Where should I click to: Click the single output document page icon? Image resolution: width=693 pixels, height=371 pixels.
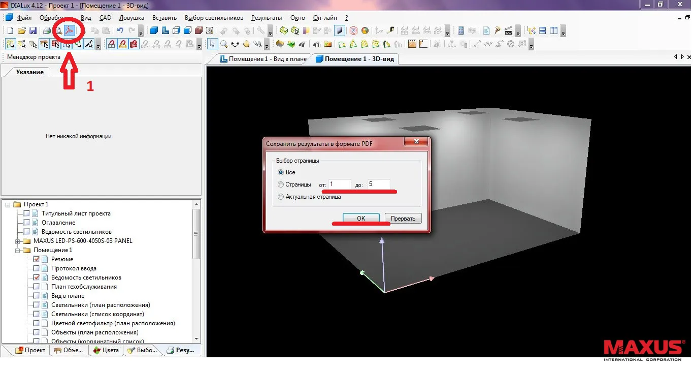click(486, 31)
